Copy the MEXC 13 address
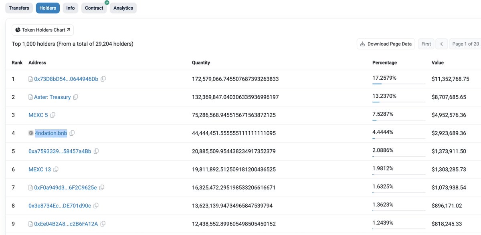Image resolution: width=481 pixels, height=235 pixels. pyautogui.click(x=56, y=169)
